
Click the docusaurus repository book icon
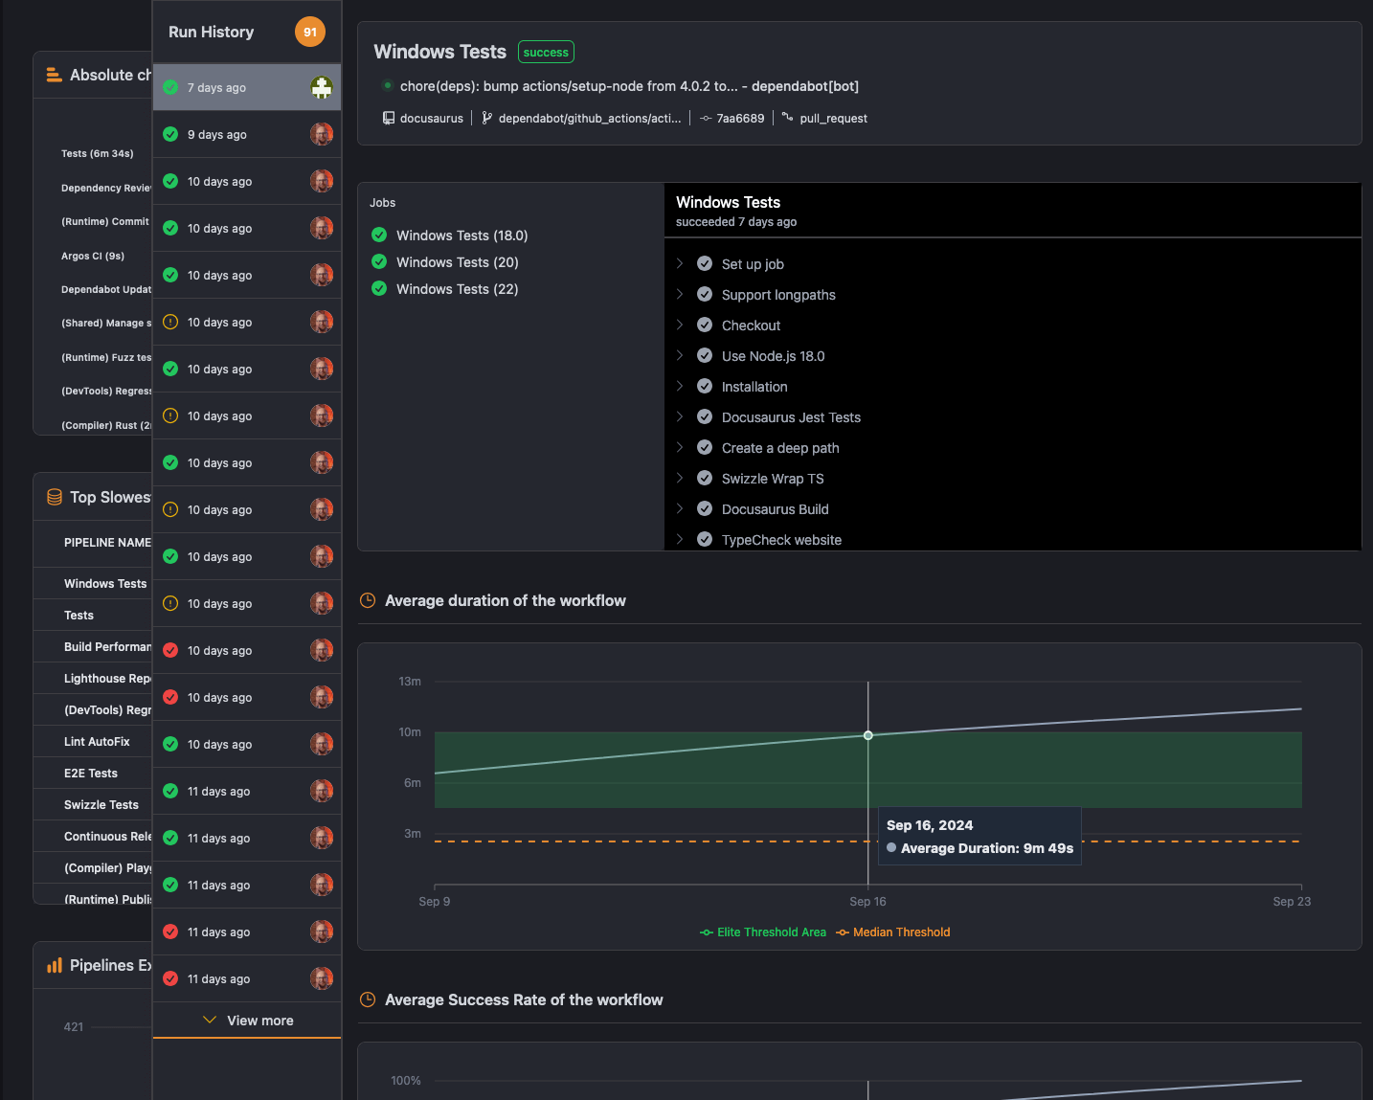tap(388, 117)
